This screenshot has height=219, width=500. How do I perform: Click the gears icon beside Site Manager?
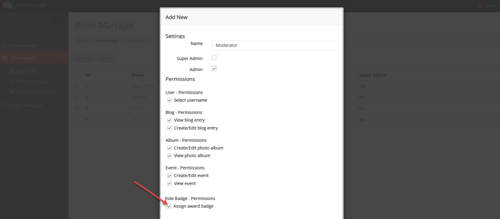point(4,58)
